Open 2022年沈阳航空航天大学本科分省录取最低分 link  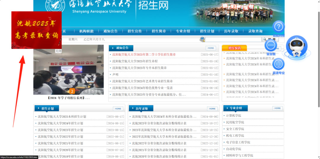164,137
